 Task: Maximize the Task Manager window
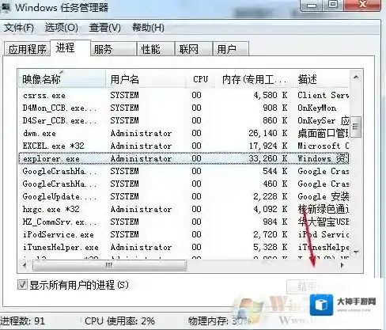click(334, 5)
